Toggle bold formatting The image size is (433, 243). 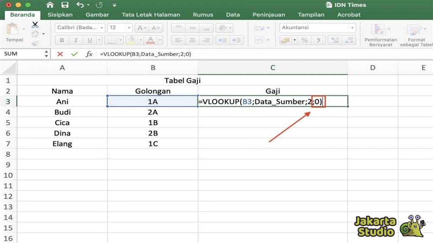(x=62, y=40)
